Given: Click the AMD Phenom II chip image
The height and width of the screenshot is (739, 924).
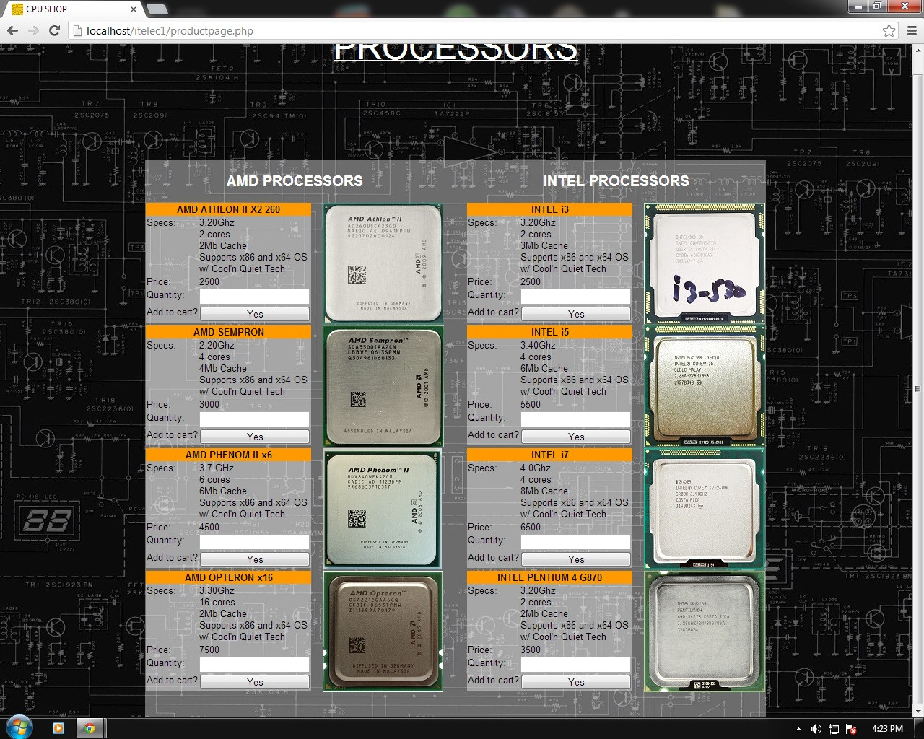Looking at the screenshot, I should pyautogui.click(x=383, y=509).
